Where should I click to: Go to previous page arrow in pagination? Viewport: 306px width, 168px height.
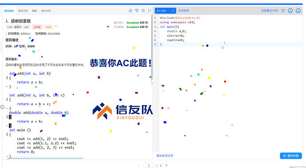click(x=139, y=165)
